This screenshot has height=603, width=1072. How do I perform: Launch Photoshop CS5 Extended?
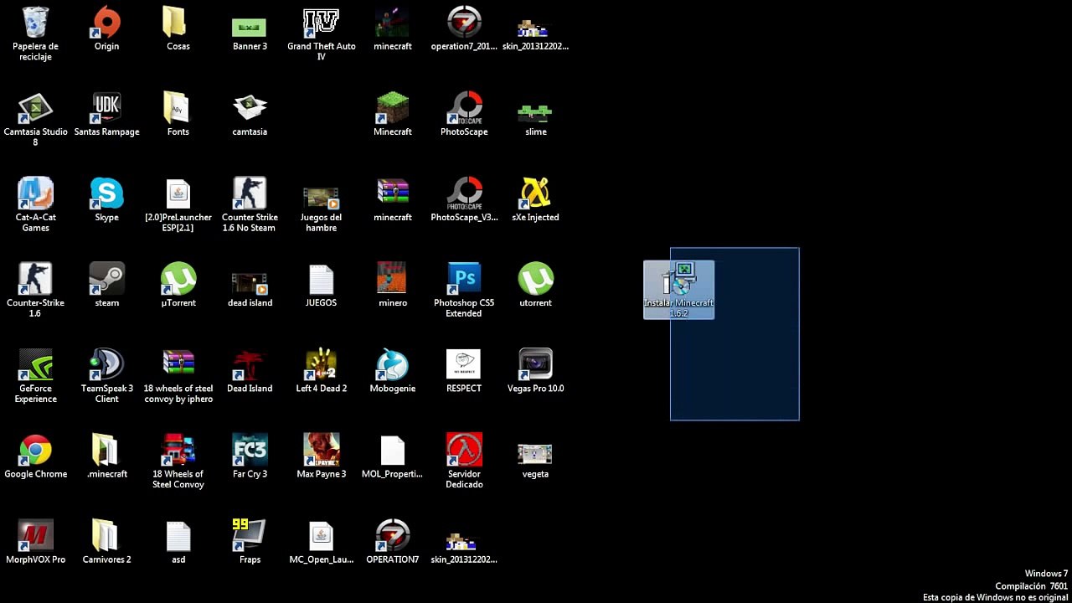tap(464, 291)
